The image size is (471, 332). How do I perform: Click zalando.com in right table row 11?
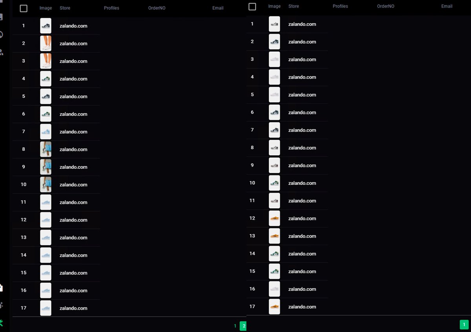coord(302,201)
